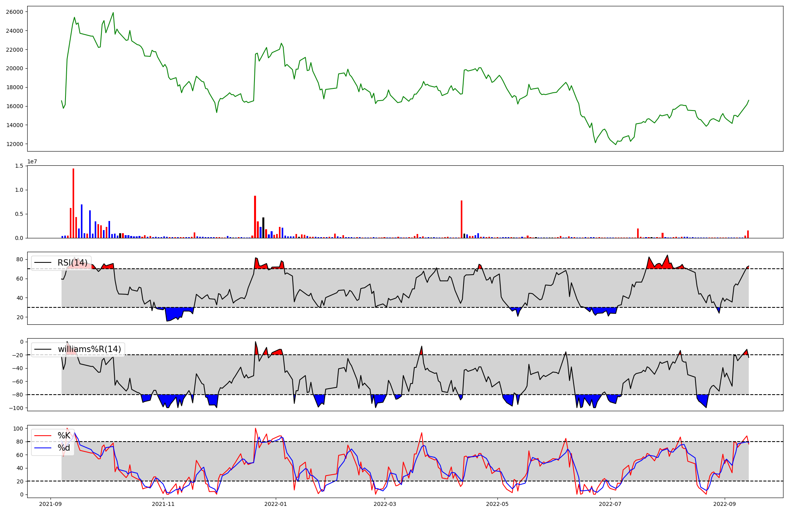Image resolution: width=789 pixels, height=513 pixels.
Task: Click the tall red volume bar in 2022-04
Action: 462,219
